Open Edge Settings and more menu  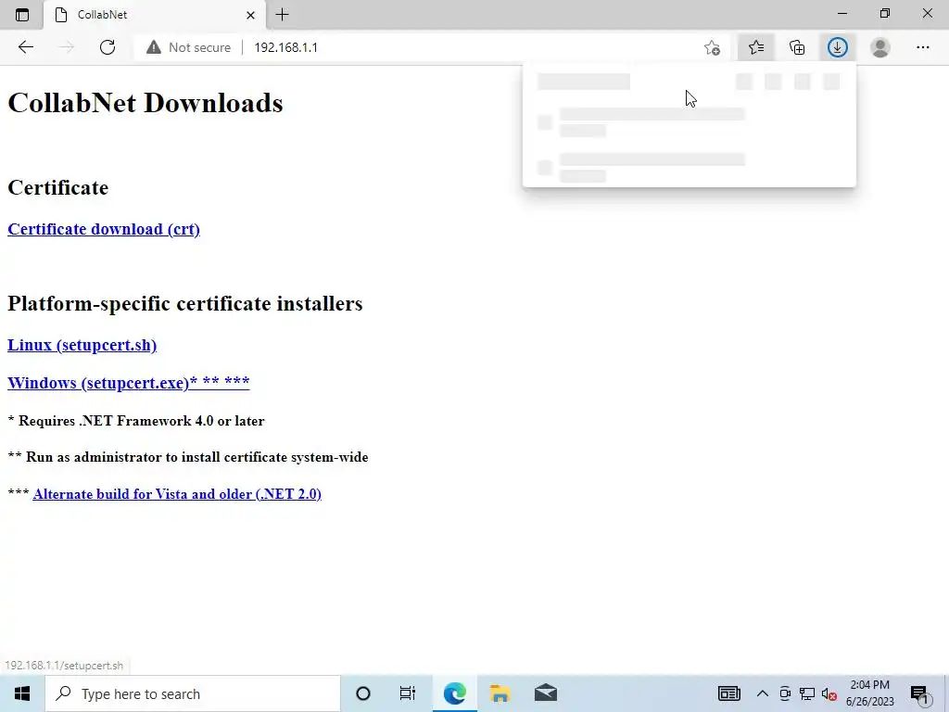tap(922, 47)
